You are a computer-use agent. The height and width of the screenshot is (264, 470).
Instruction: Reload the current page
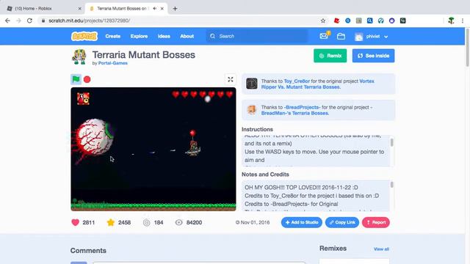point(29,21)
